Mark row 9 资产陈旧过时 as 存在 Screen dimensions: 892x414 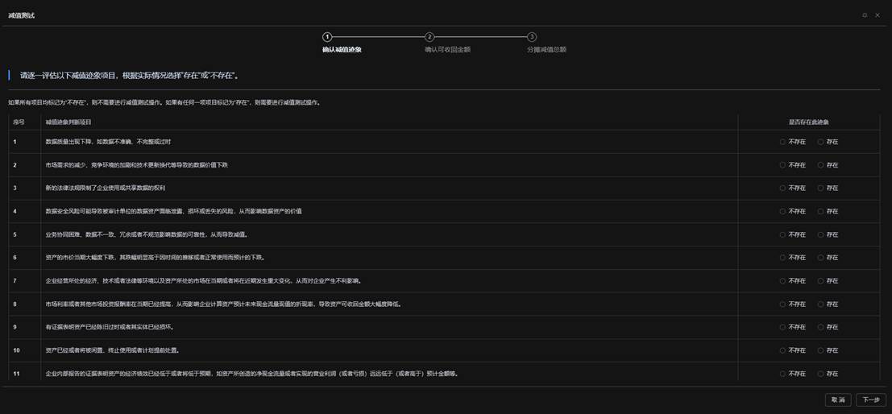click(x=821, y=328)
